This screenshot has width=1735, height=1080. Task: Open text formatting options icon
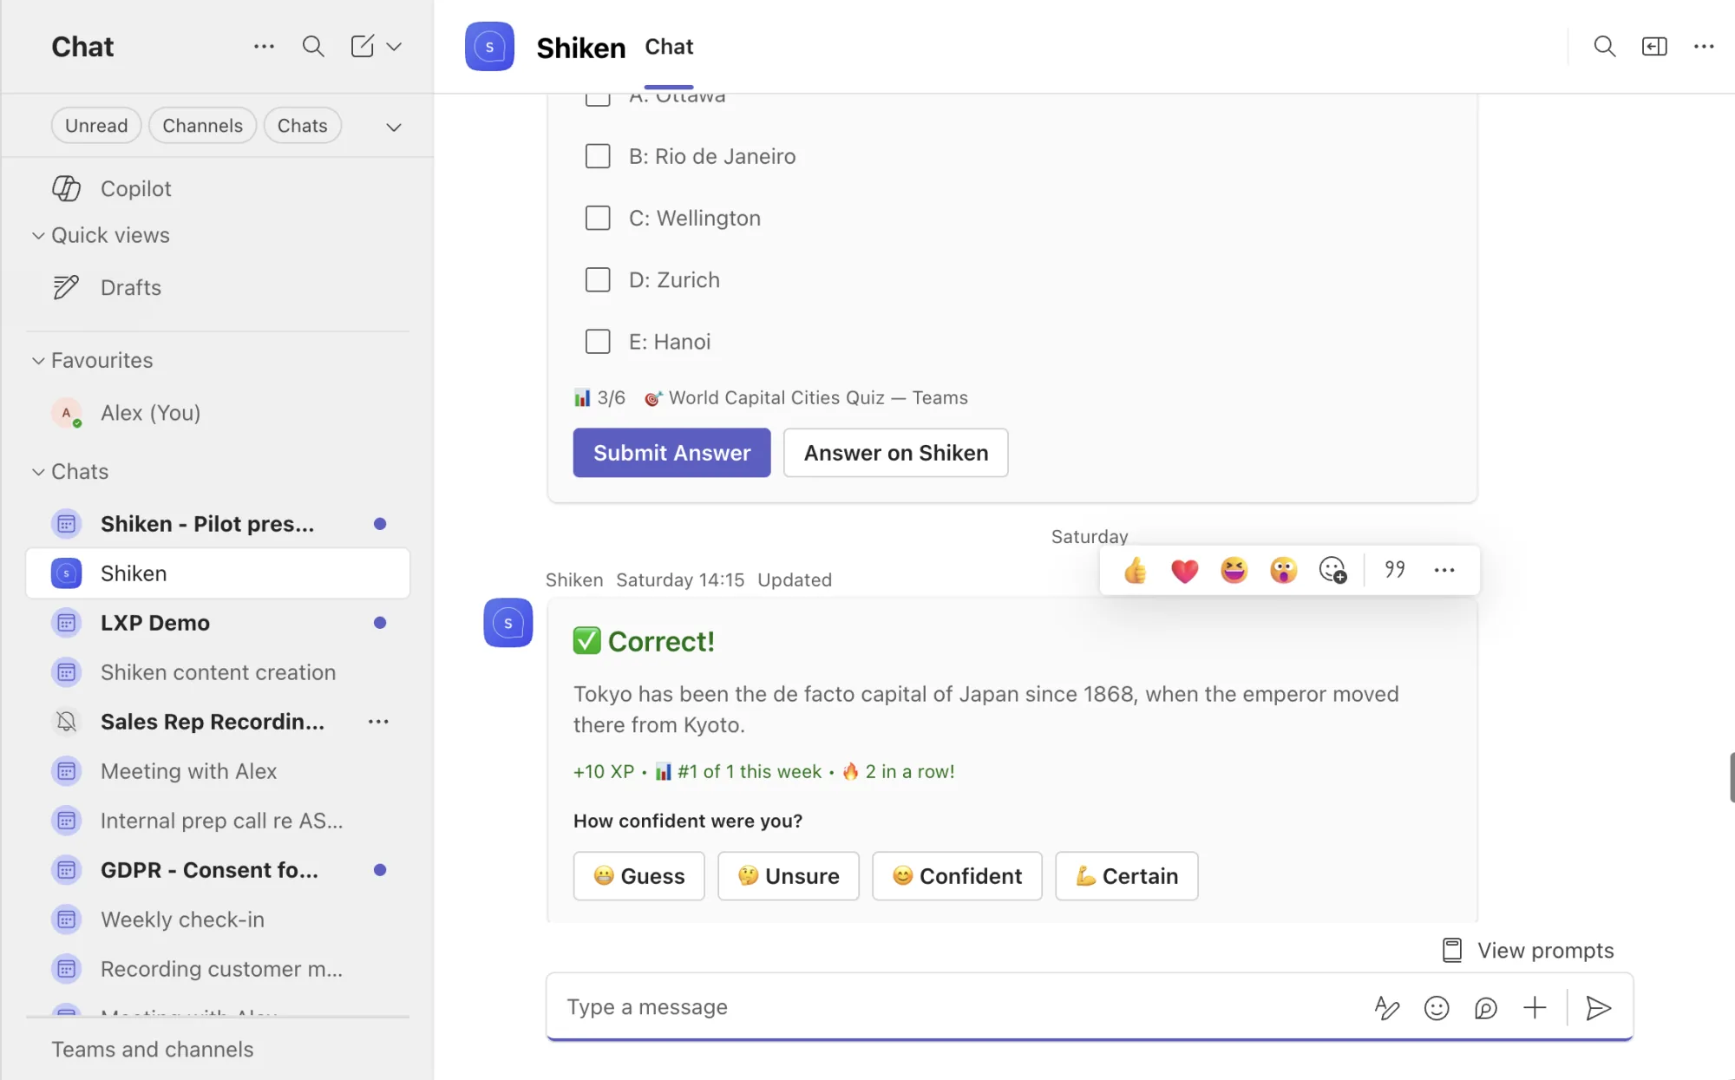point(1387,1007)
